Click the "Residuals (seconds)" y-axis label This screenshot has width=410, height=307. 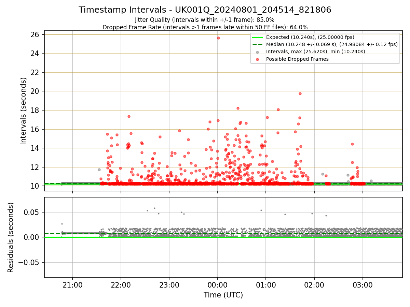pos(11,237)
